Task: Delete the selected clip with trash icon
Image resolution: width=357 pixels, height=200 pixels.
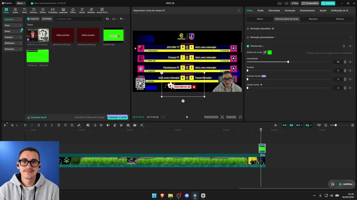Action: pos(59,125)
